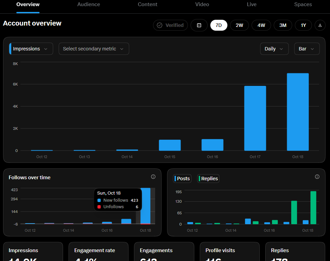Click the Account overview heading
330x261 pixels.
tap(32, 23)
